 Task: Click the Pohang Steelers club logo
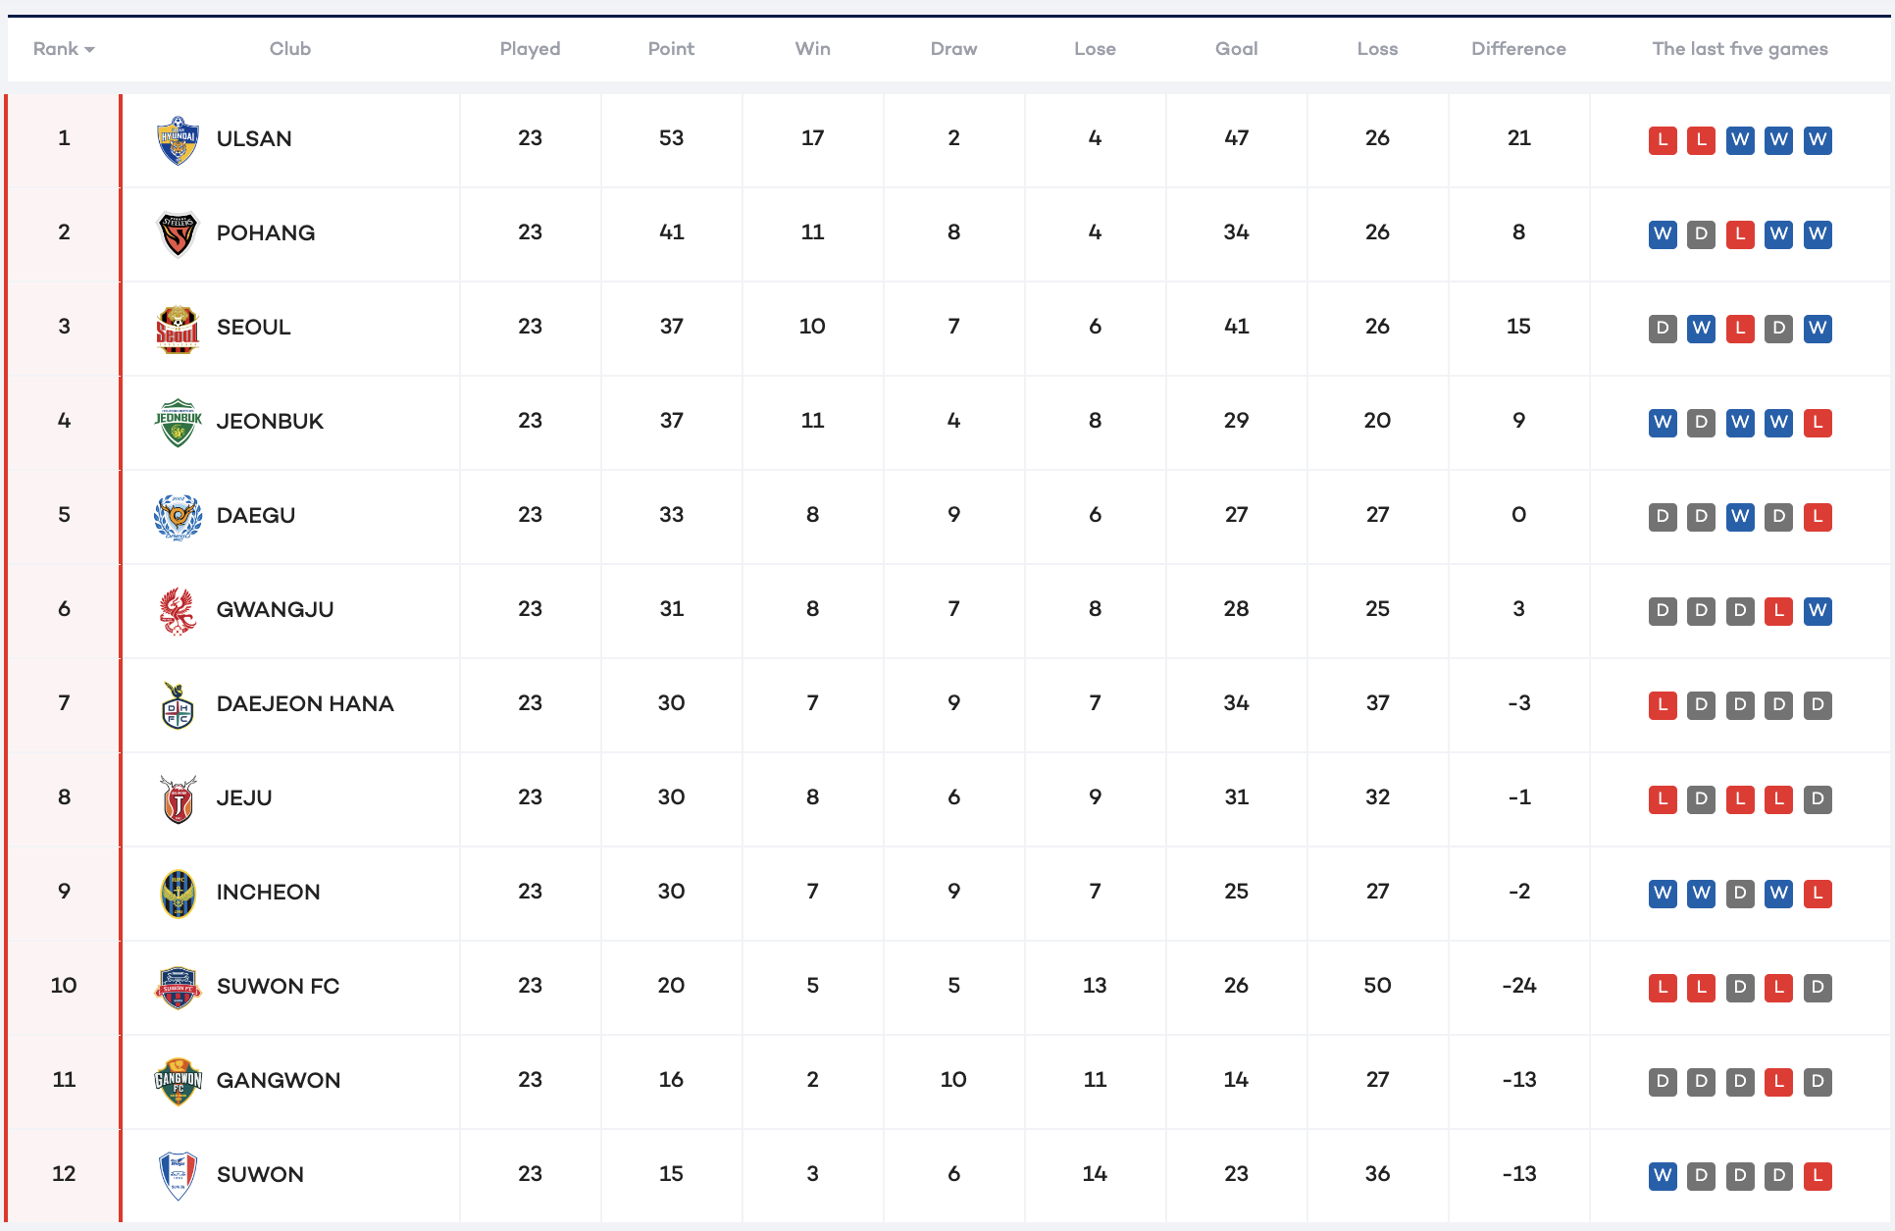(x=178, y=233)
